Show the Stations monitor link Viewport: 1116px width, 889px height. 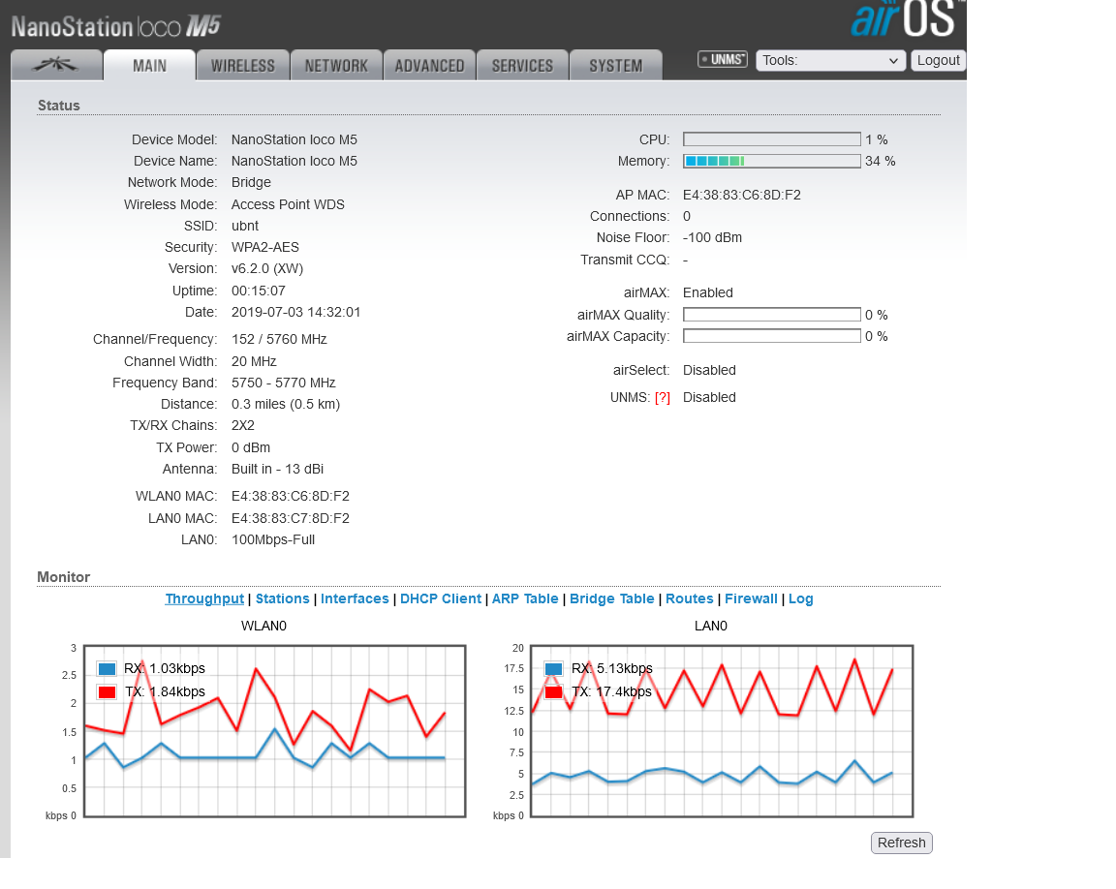282,599
